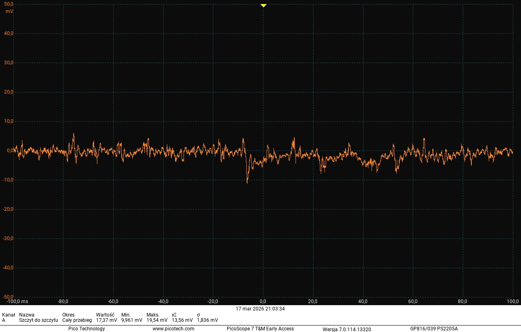
Task: Select the -50,0 bottom voltage axis label
Action: coord(8,297)
